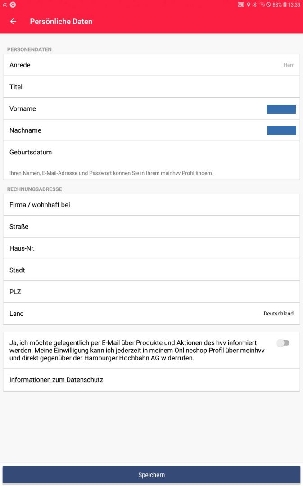The width and height of the screenshot is (303, 486).
Task: Focus the Firma / wohnhaft bei field
Action: (151, 205)
